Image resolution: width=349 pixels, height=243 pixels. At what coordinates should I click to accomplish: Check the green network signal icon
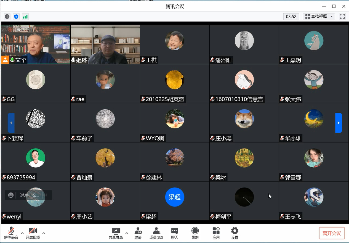[x=25, y=17]
